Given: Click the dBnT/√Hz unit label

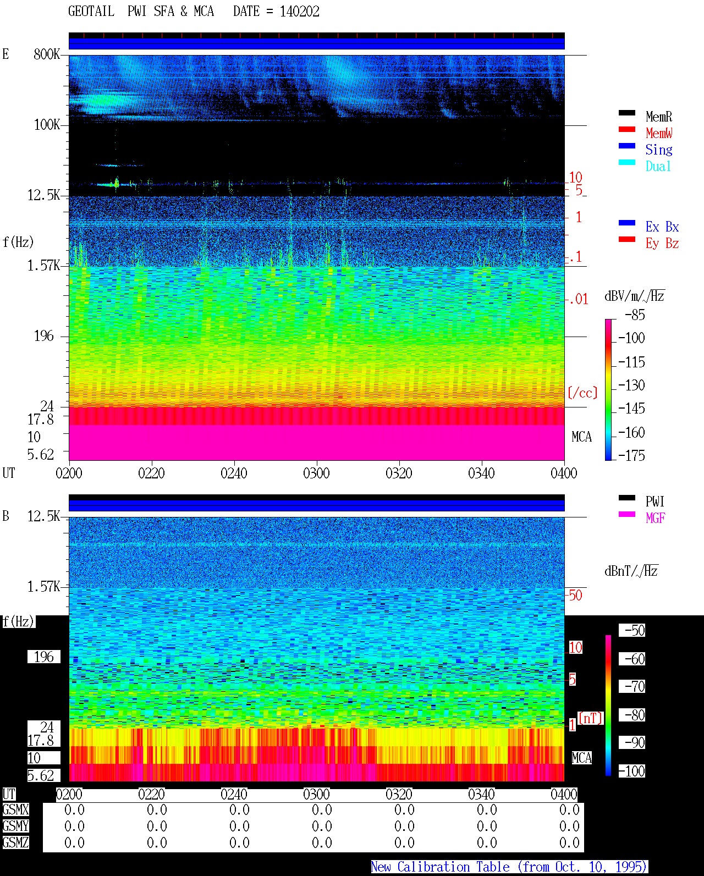Looking at the screenshot, I should click(x=631, y=571).
